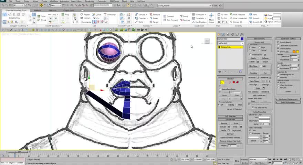The height and width of the screenshot is (165, 303).
Task: Select When Rendering update option
Action: pos(278,85)
